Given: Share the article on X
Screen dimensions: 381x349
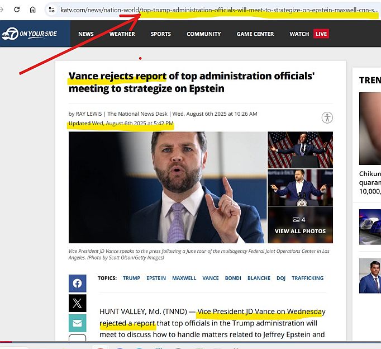Looking at the screenshot, I should pos(77,303).
